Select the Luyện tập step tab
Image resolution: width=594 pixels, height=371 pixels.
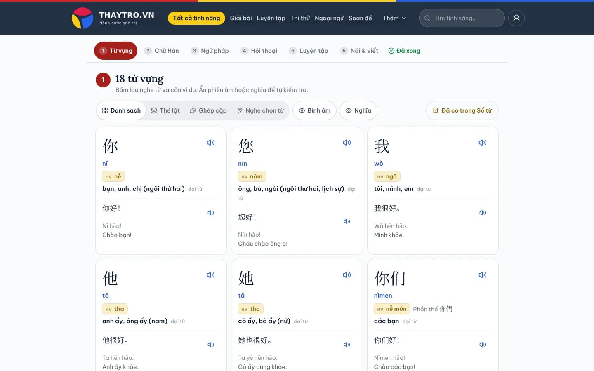[x=309, y=51]
